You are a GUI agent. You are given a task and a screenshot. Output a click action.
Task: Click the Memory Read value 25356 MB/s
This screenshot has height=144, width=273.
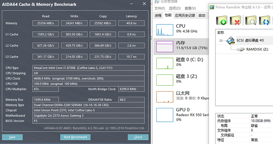(46, 23)
